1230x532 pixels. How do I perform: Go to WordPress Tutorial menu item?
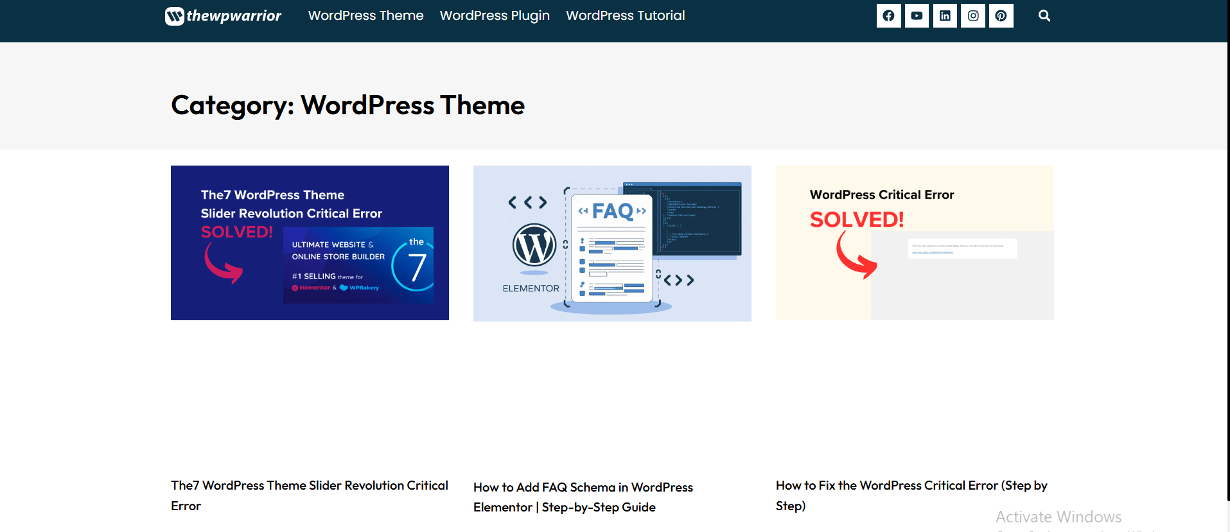625,15
